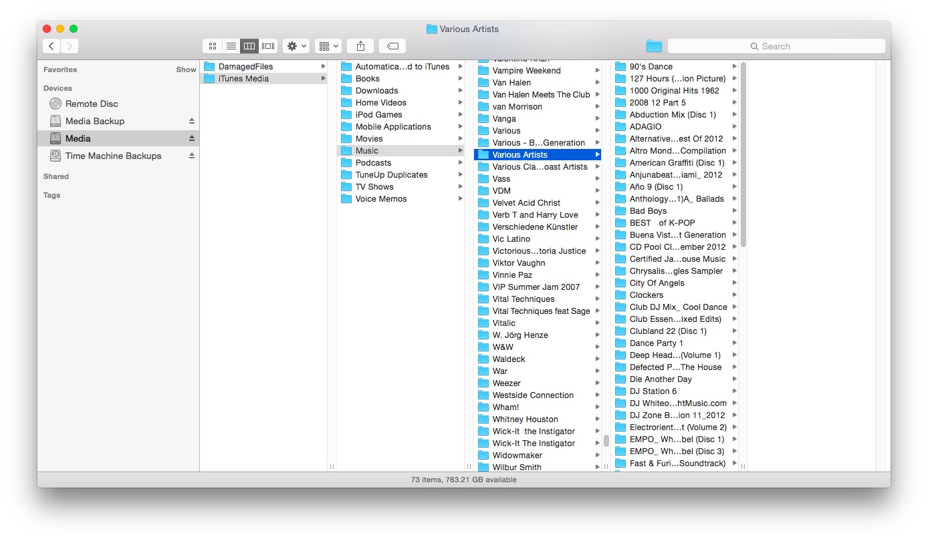Viewport: 928px width, 541px height.
Task: Open the Arrange items dropdown
Action: coord(328,46)
